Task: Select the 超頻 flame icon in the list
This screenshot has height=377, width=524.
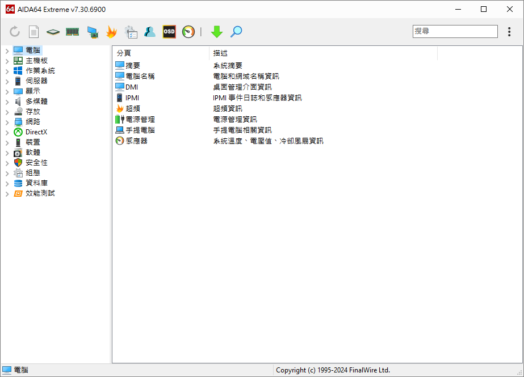Action: [x=120, y=108]
